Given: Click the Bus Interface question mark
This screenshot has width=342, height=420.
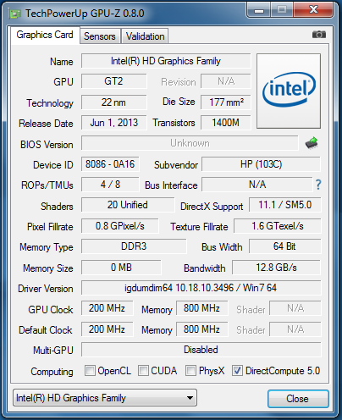Looking at the screenshot, I should coord(318,185).
